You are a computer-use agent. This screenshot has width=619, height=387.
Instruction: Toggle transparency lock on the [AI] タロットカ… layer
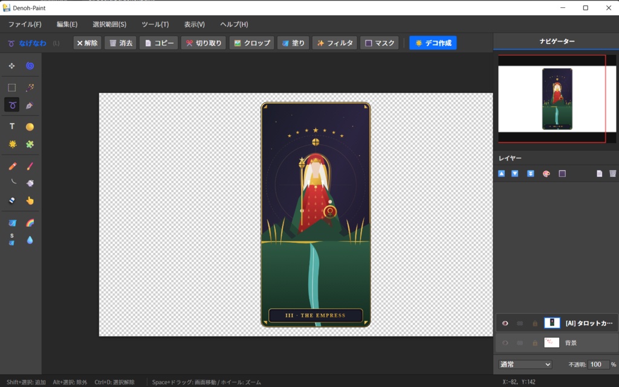click(520, 323)
